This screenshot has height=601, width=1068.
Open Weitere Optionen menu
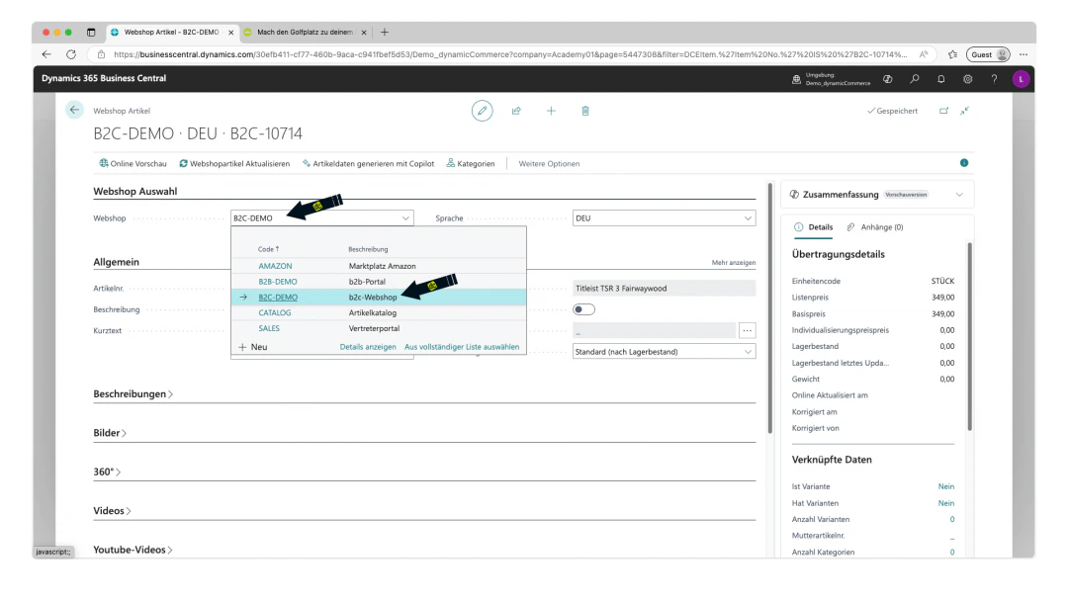tap(549, 163)
